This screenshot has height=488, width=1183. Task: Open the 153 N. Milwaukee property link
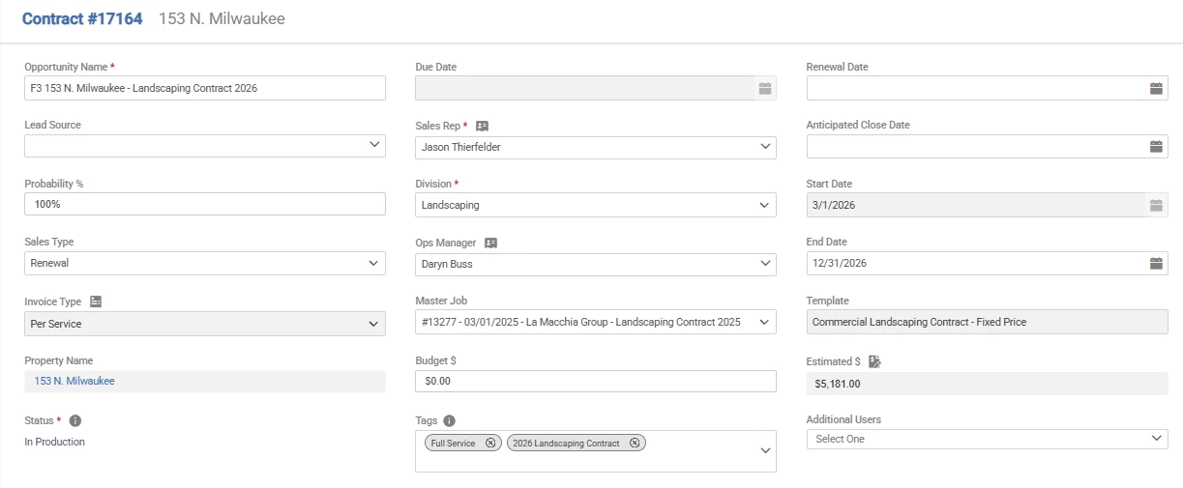pos(74,381)
